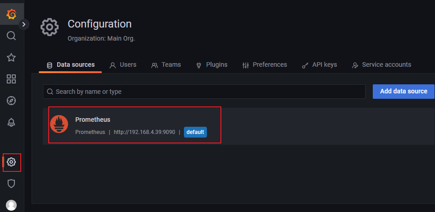Open the Server Admin shield icon

(11, 184)
